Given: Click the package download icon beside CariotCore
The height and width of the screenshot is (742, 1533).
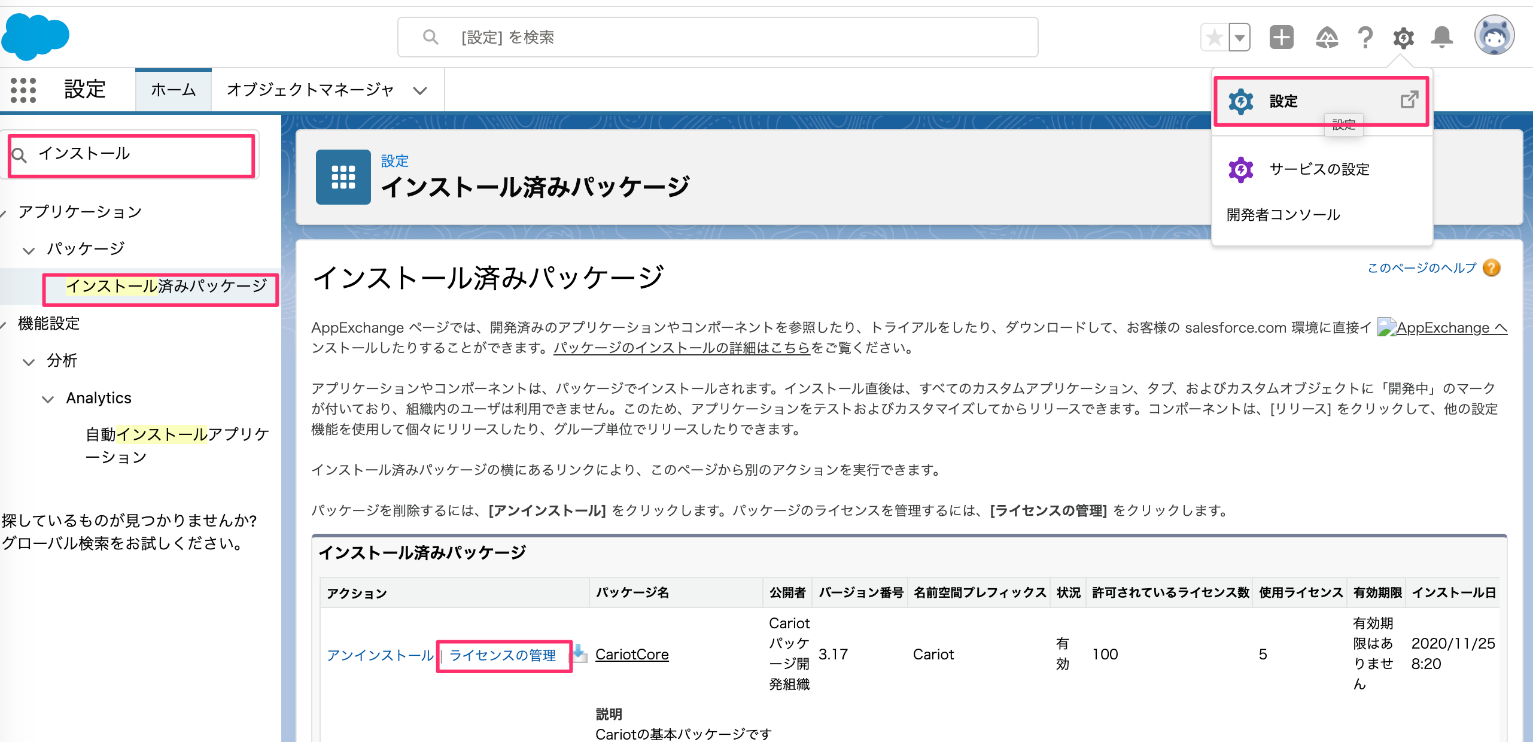Looking at the screenshot, I should click(x=580, y=653).
